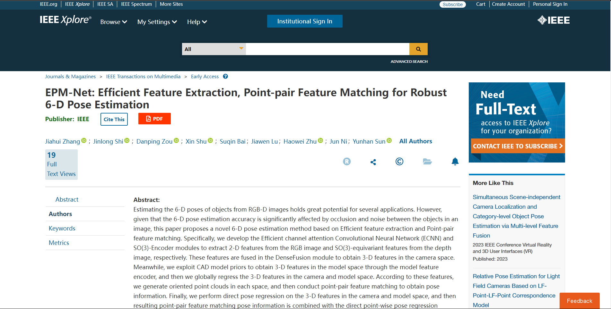This screenshot has width=611, height=309.
Task: Open the Advanced Search link
Action: (x=409, y=62)
